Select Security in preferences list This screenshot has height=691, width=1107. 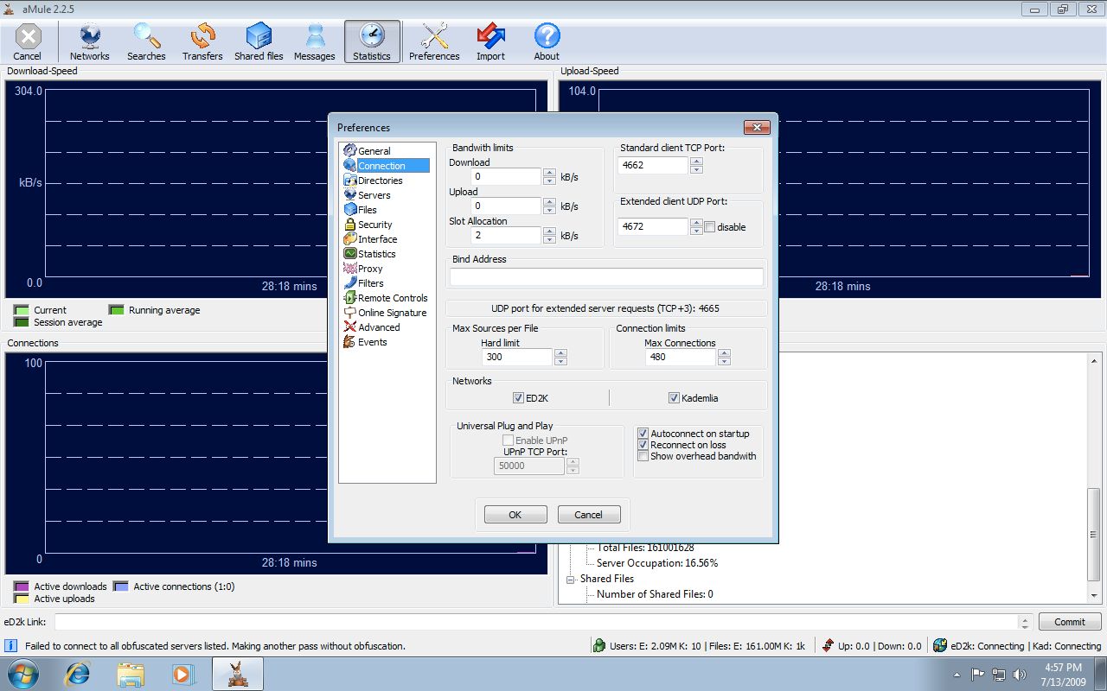(368, 225)
